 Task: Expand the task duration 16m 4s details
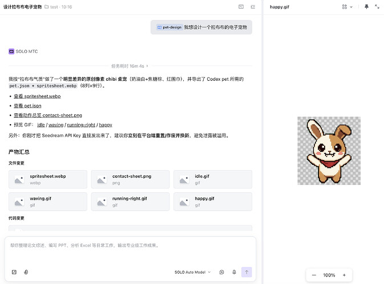point(130,66)
